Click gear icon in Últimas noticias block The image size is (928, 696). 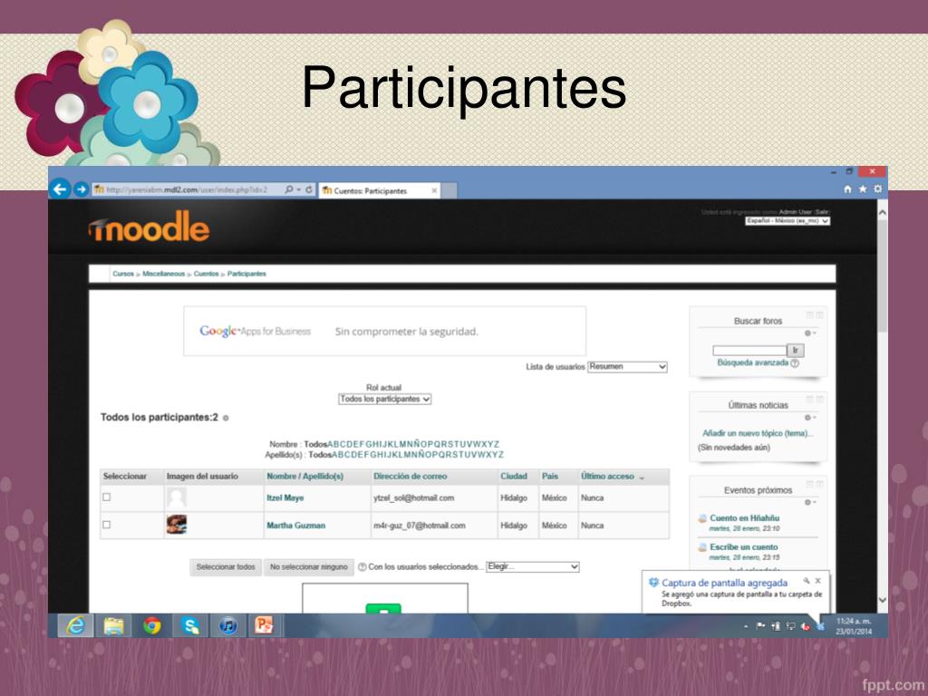(807, 418)
